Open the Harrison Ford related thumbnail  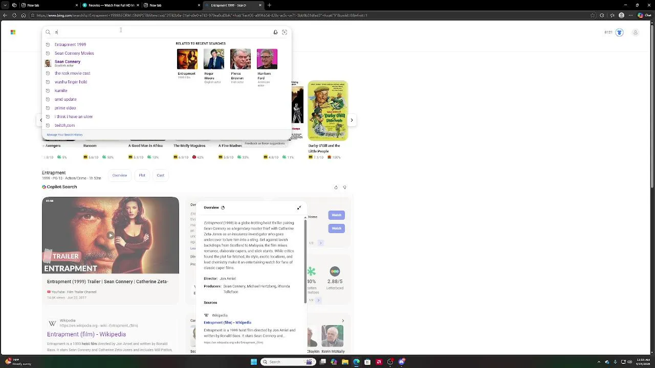267,59
